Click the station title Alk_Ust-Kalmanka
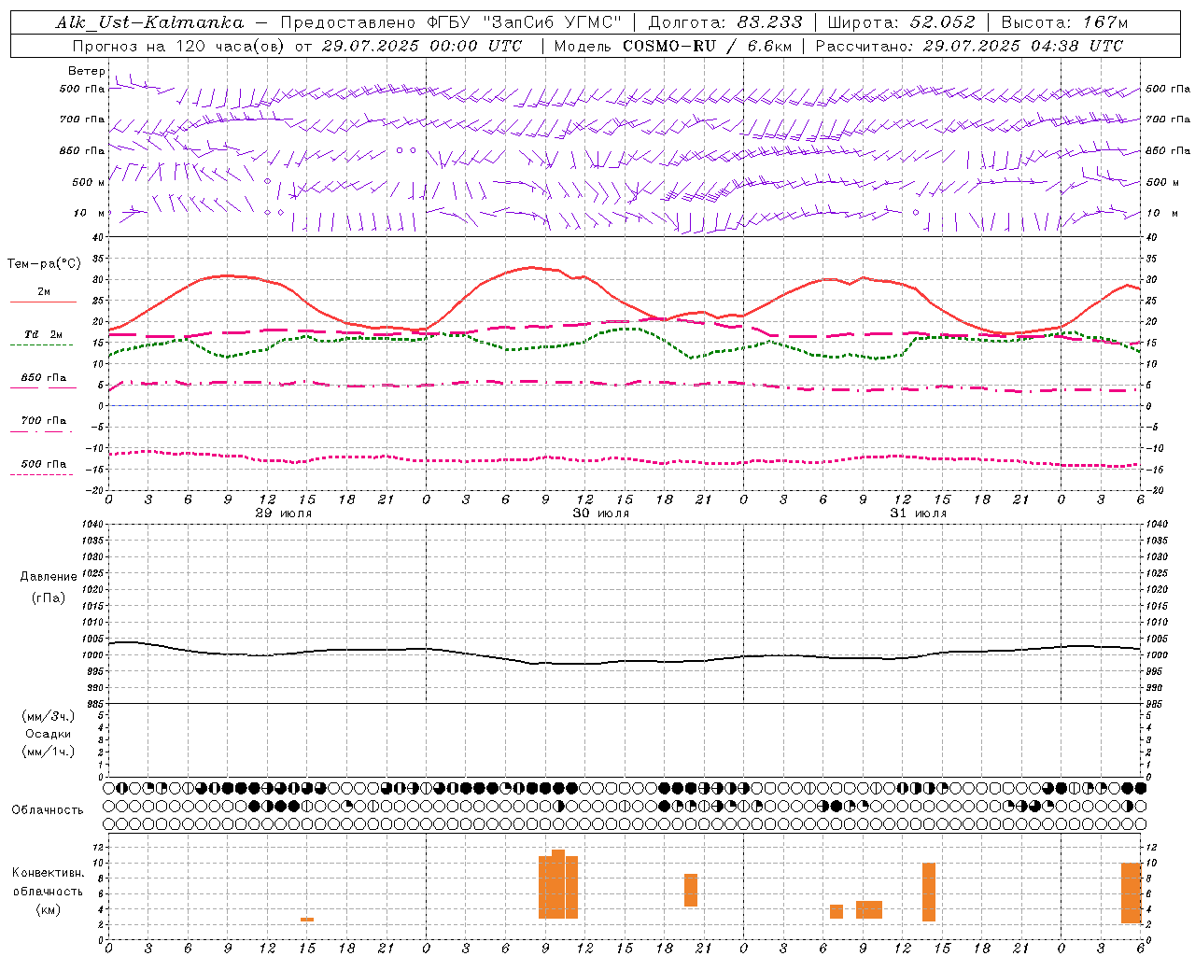This screenshot has width=1195, height=956. (149, 23)
